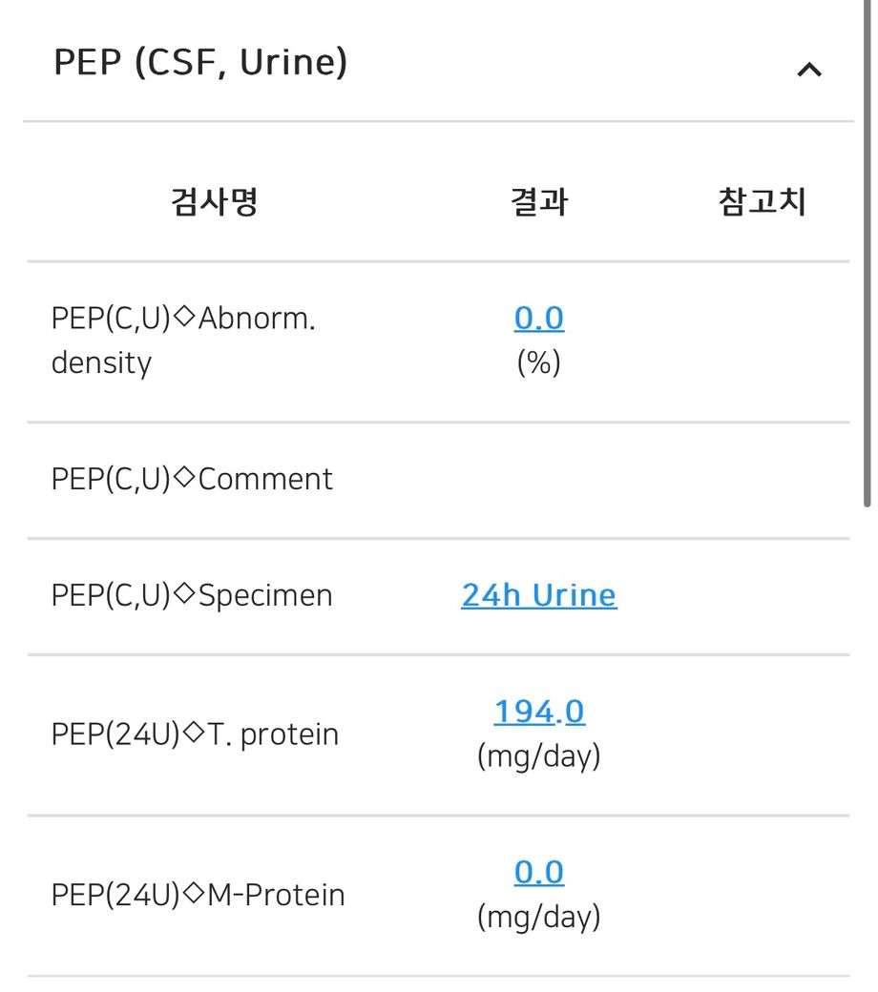Open the 24h Urine specimen link
This screenshot has width=878, height=992.
[x=538, y=595]
